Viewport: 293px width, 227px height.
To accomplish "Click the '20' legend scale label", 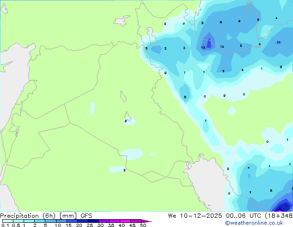I will click(79, 225).
